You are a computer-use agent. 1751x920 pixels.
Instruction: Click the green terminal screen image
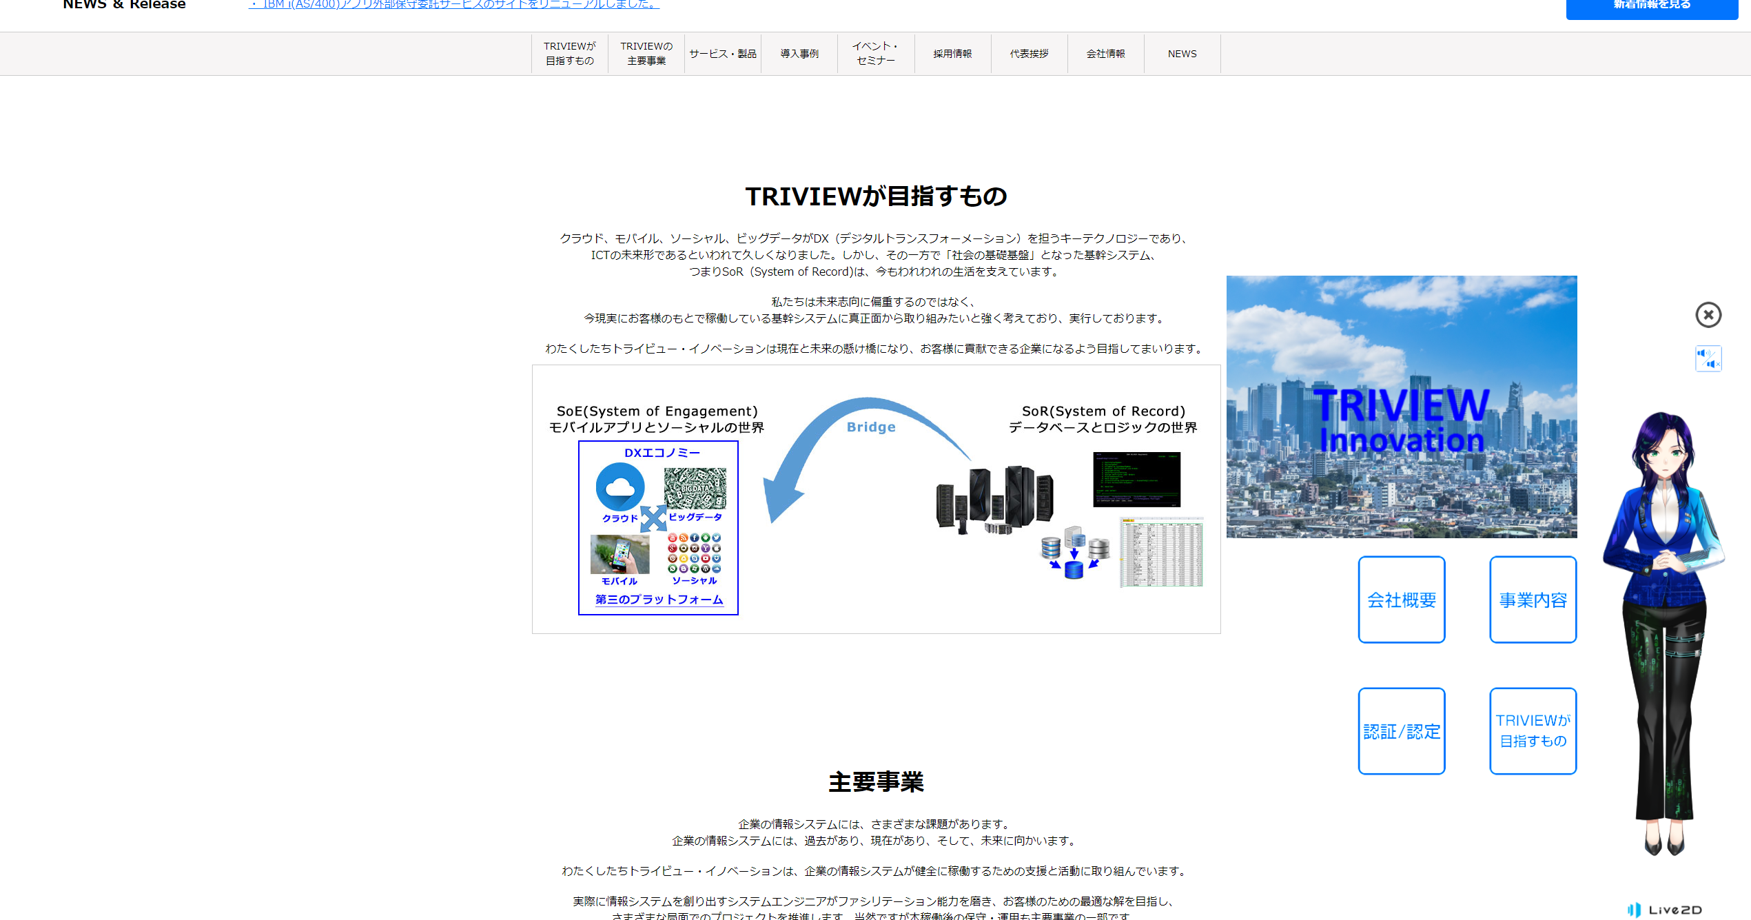tap(1137, 480)
